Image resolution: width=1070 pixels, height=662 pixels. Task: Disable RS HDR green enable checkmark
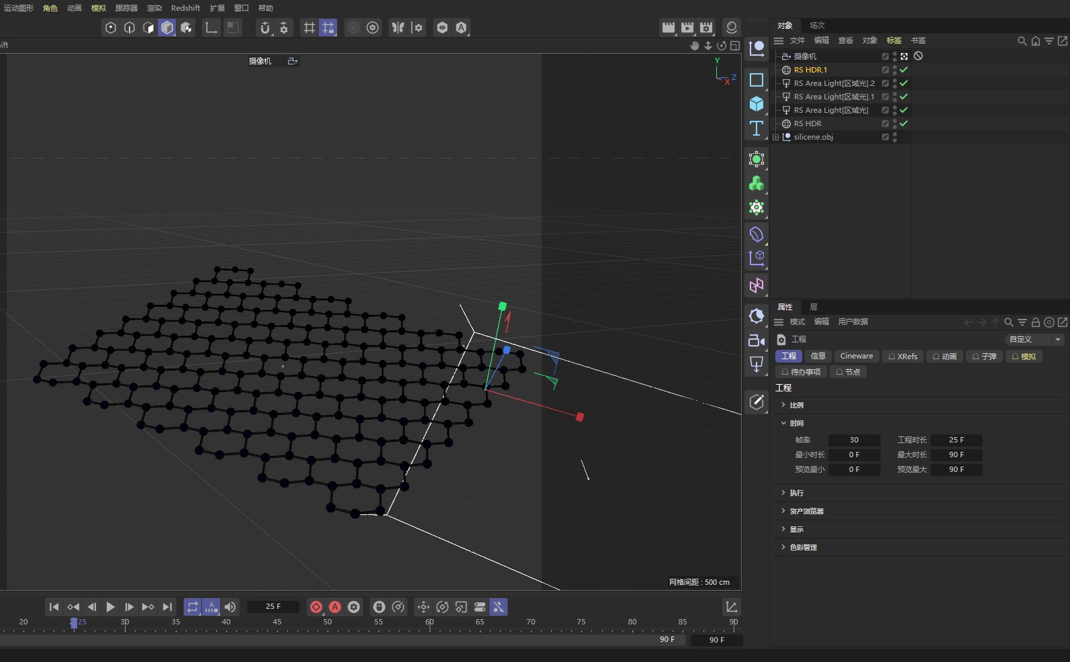(x=904, y=124)
